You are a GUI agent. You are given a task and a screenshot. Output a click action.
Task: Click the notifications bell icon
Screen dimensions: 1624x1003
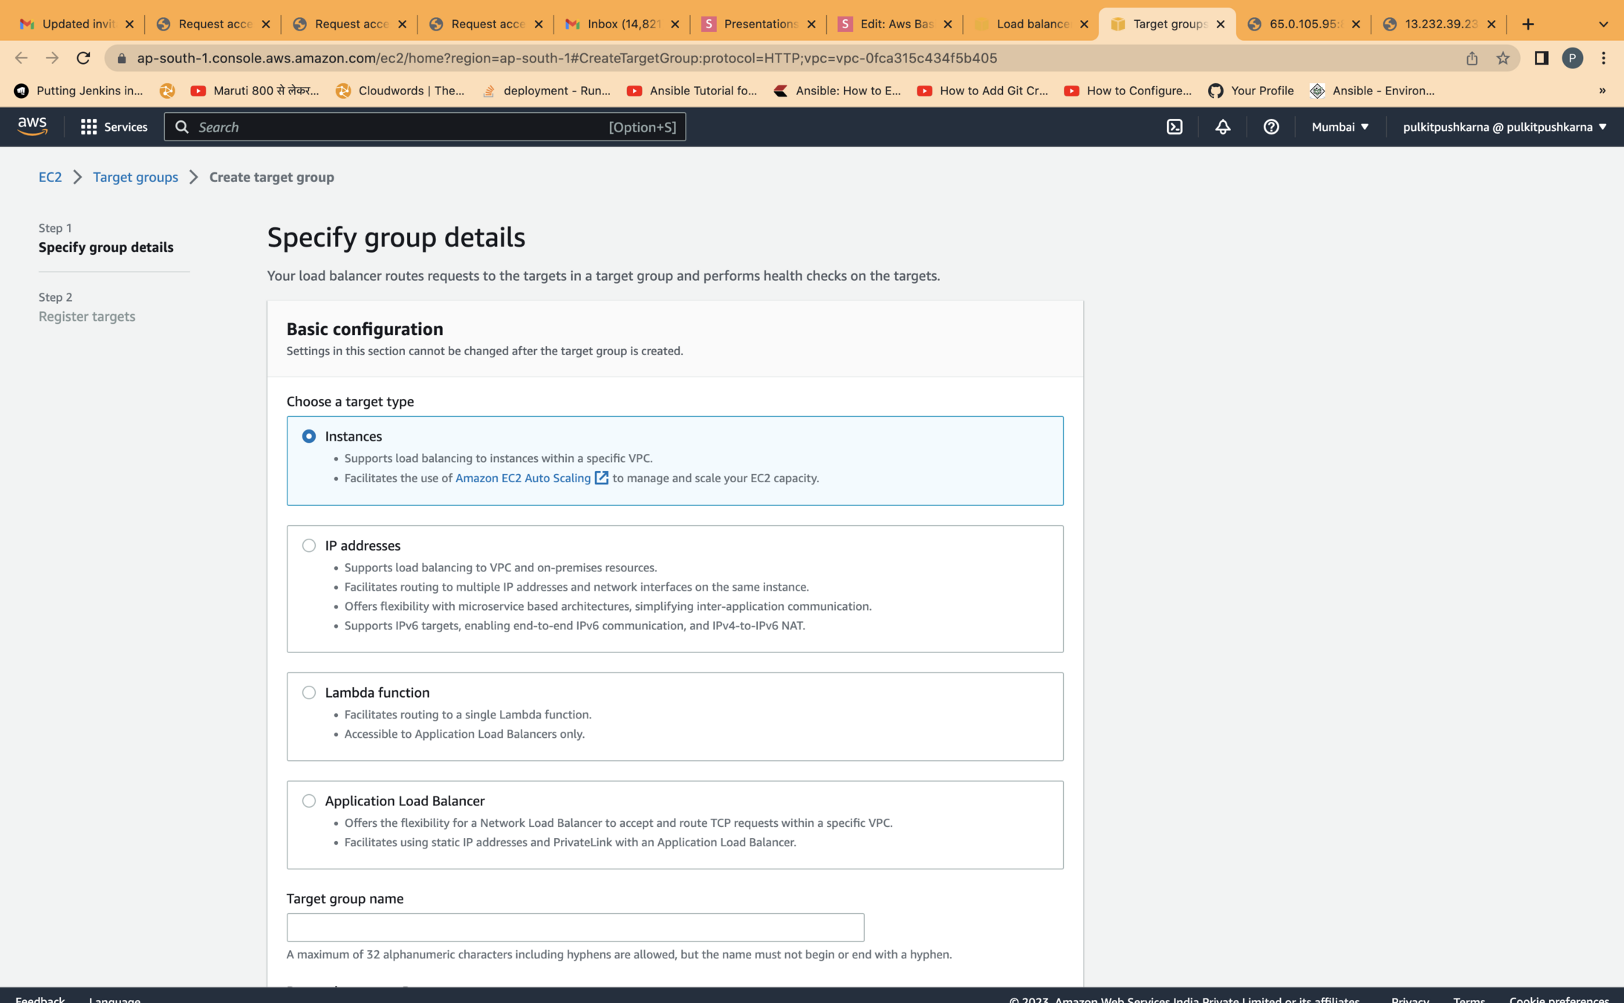[x=1223, y=127]
